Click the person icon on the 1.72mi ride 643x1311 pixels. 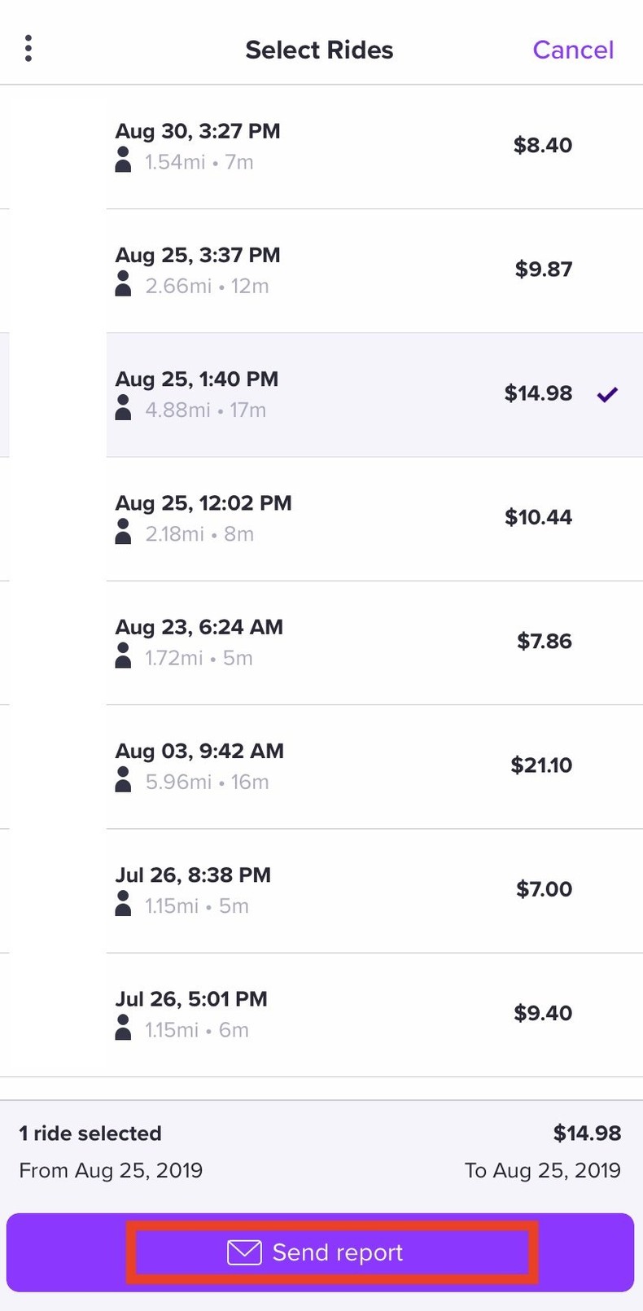click(x=124, y=656)
